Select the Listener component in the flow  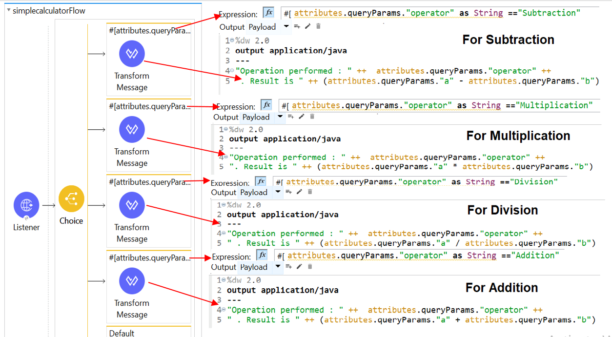(x=26, y=205)
